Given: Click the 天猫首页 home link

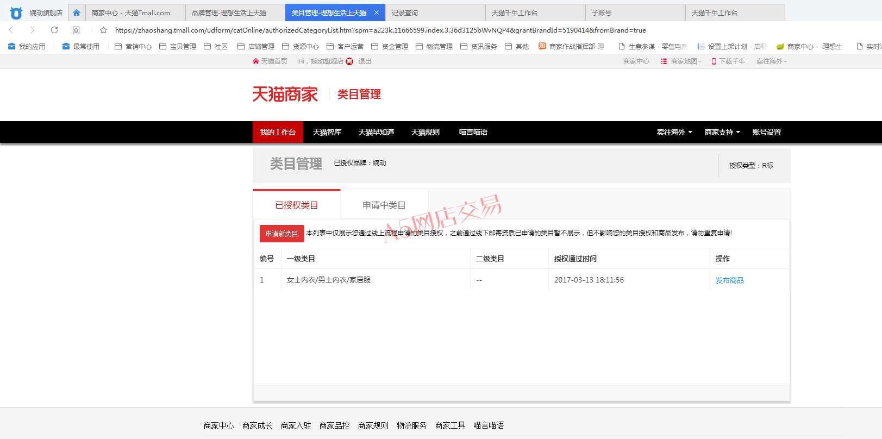Looking at the screenshot, I should point(270,61).
